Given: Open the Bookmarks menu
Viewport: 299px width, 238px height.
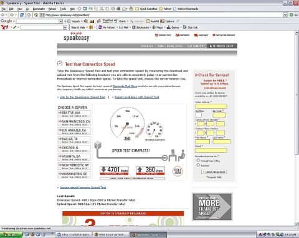Looking at the screenshot, I should pos(39,9).
